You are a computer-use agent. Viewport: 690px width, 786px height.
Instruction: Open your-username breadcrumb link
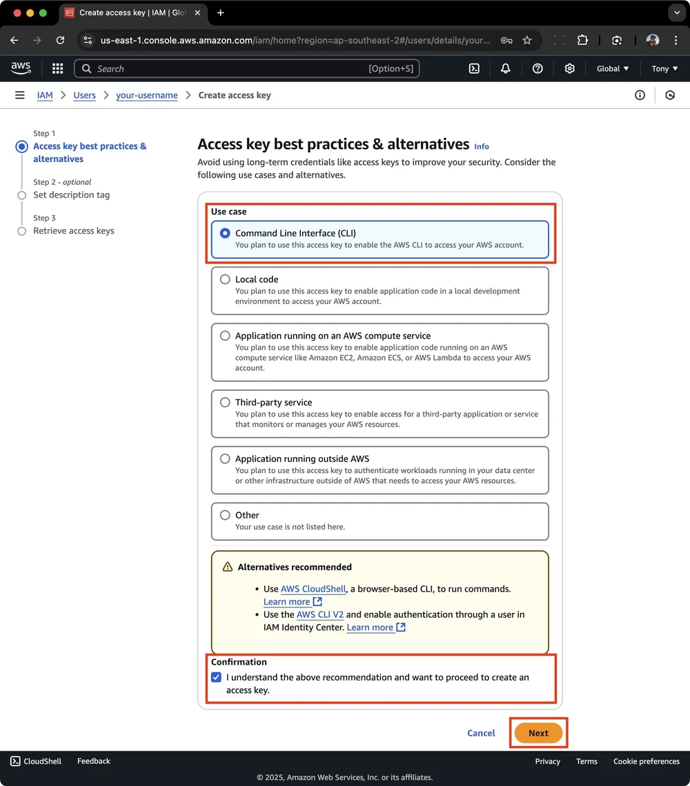click(146, 95)
